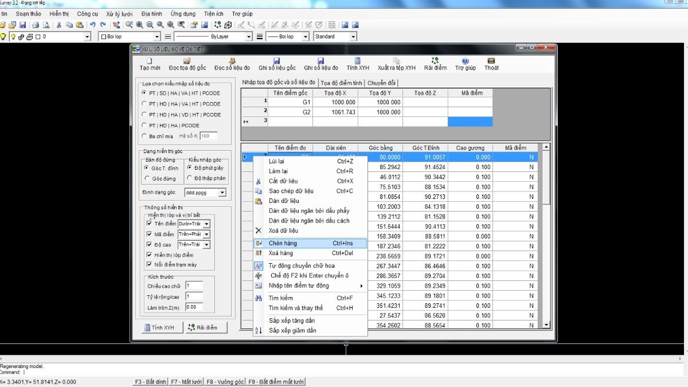
Task: Choose Chèn hàng in context menu
Action: 310,243
